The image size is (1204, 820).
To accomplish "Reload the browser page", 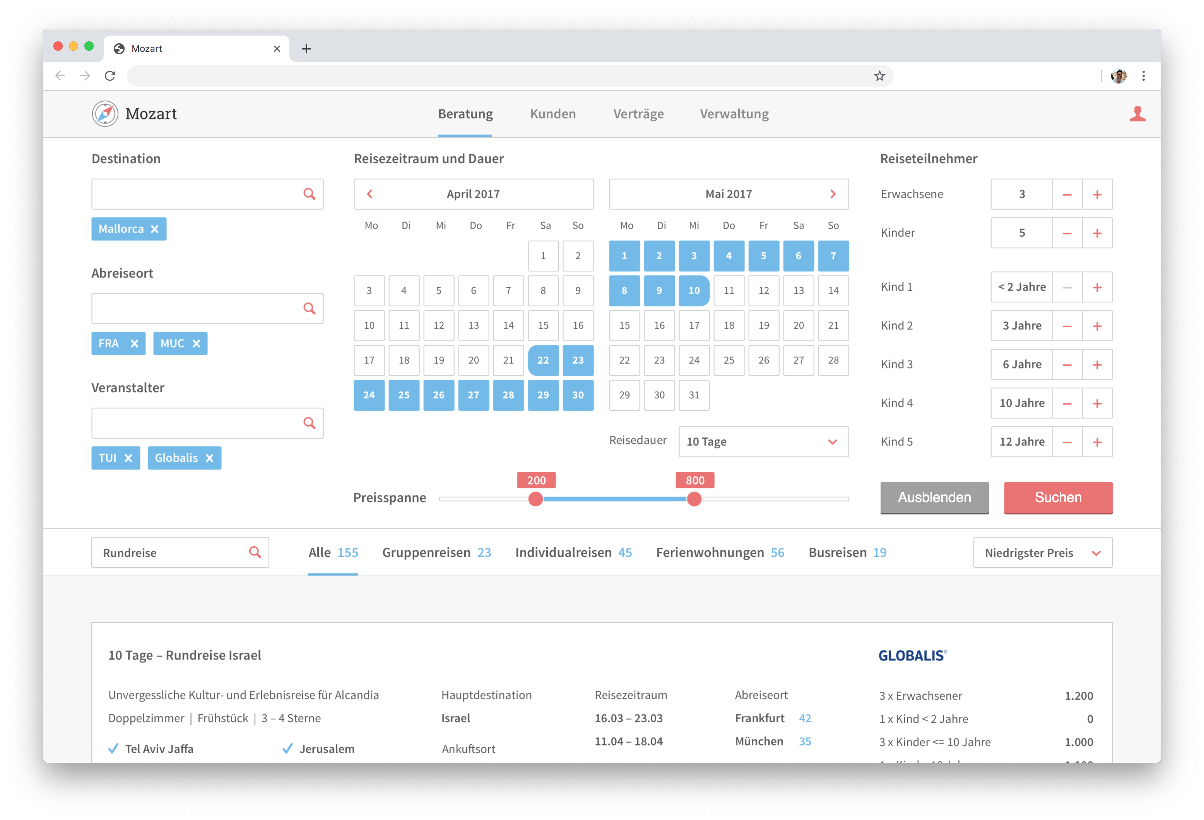I will point(110,76).
